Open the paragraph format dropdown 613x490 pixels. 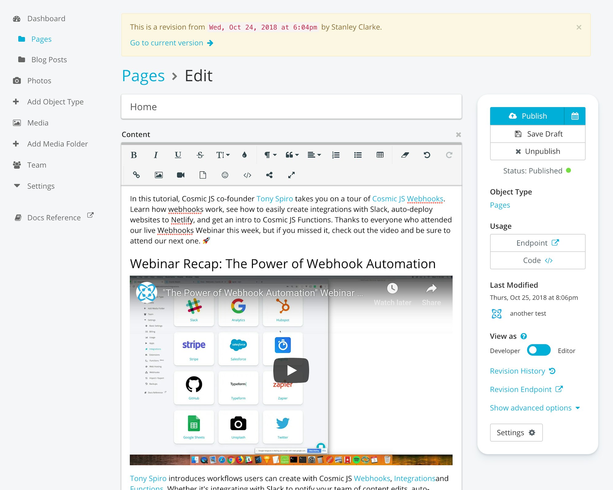point(270,155)
